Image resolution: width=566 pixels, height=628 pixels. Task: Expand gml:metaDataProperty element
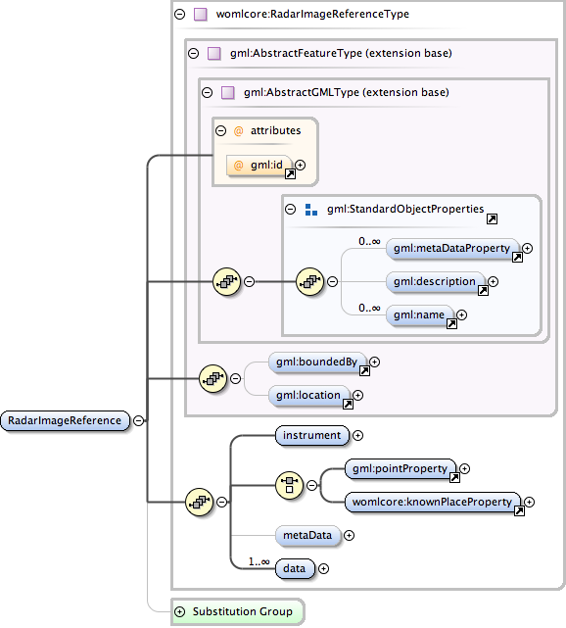[x=527, y=248]
